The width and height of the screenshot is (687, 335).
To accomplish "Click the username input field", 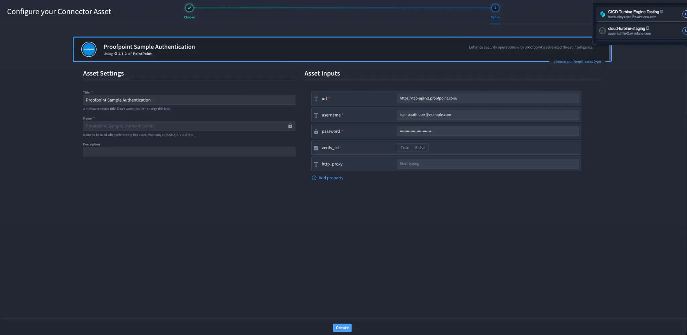I will [488, 115].
